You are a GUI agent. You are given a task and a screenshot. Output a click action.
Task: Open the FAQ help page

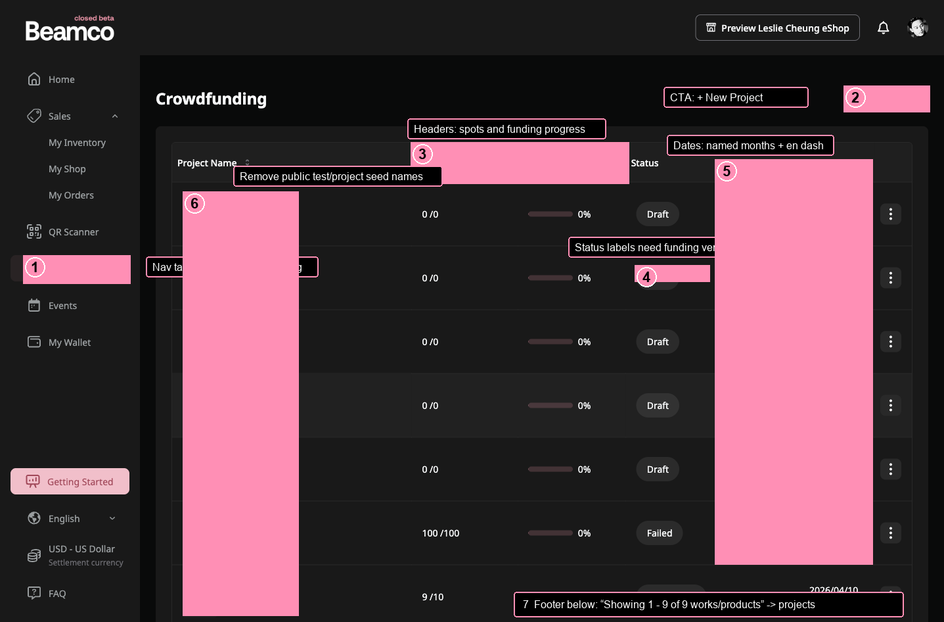pyautogui.click(x=56, y=594)
